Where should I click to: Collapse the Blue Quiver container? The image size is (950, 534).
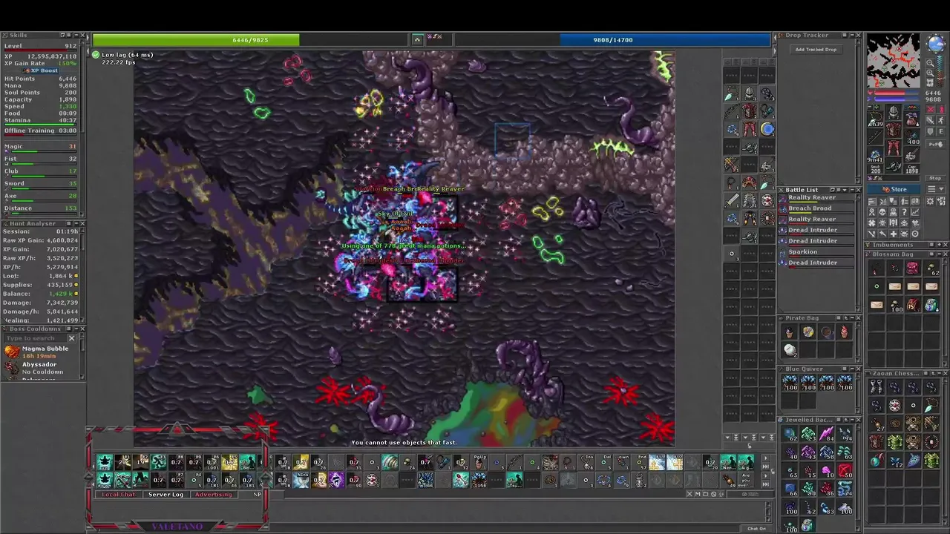(x=852, y=369)
